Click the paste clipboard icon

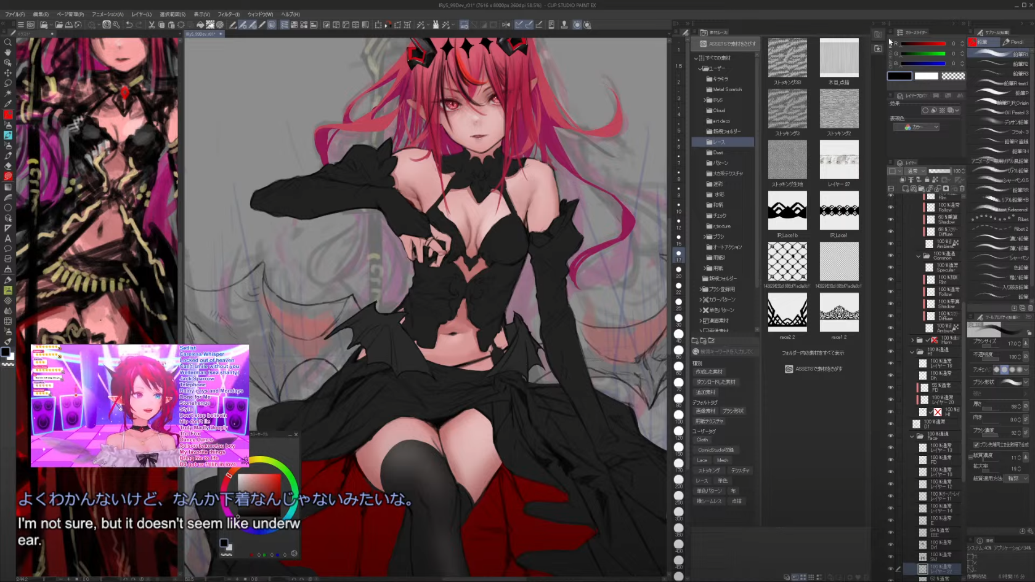click(171, 25)
